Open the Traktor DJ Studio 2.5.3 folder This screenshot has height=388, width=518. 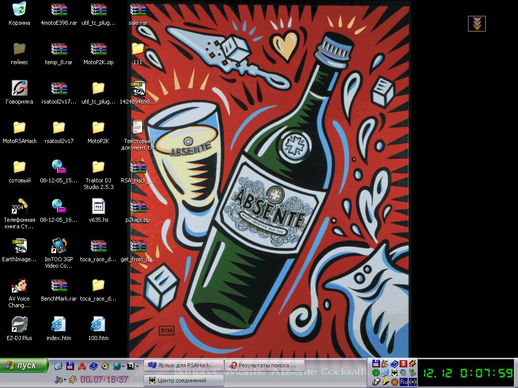99,175
